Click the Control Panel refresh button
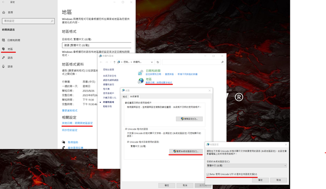 [x=158, y=62]
